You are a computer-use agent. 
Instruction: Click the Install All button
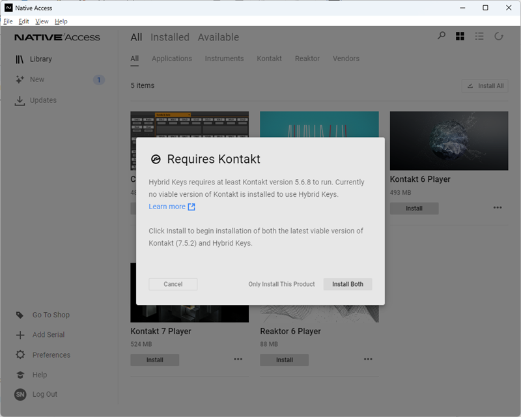tap(485, 86)
